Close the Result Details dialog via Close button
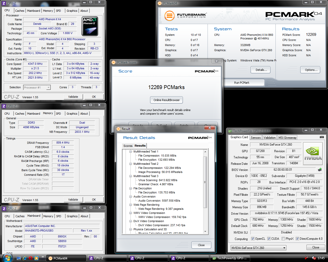Screen dimensions: 328x262 click(x=201, y=245)
